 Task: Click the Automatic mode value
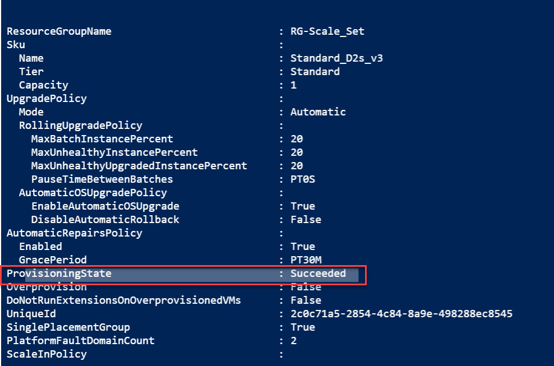pos(318,112)
